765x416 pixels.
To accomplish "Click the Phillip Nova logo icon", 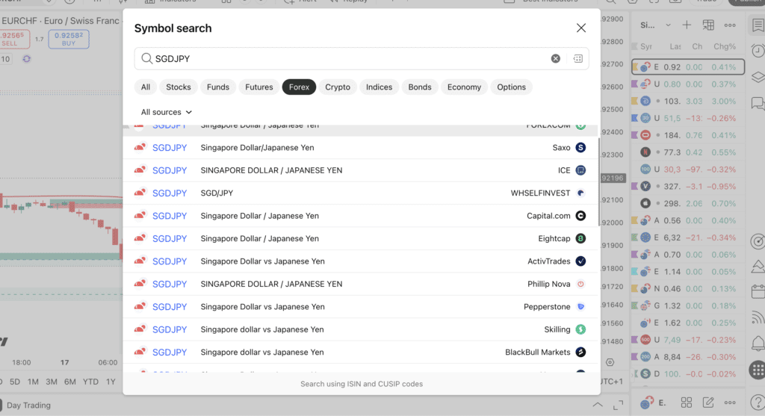I will point(580,284).
